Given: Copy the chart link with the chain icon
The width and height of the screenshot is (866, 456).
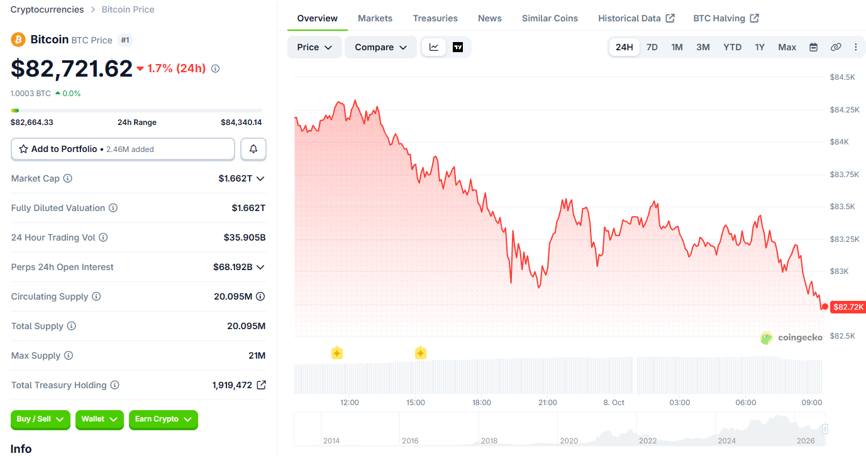Looking at the screenshot, I should click(836, 47).
